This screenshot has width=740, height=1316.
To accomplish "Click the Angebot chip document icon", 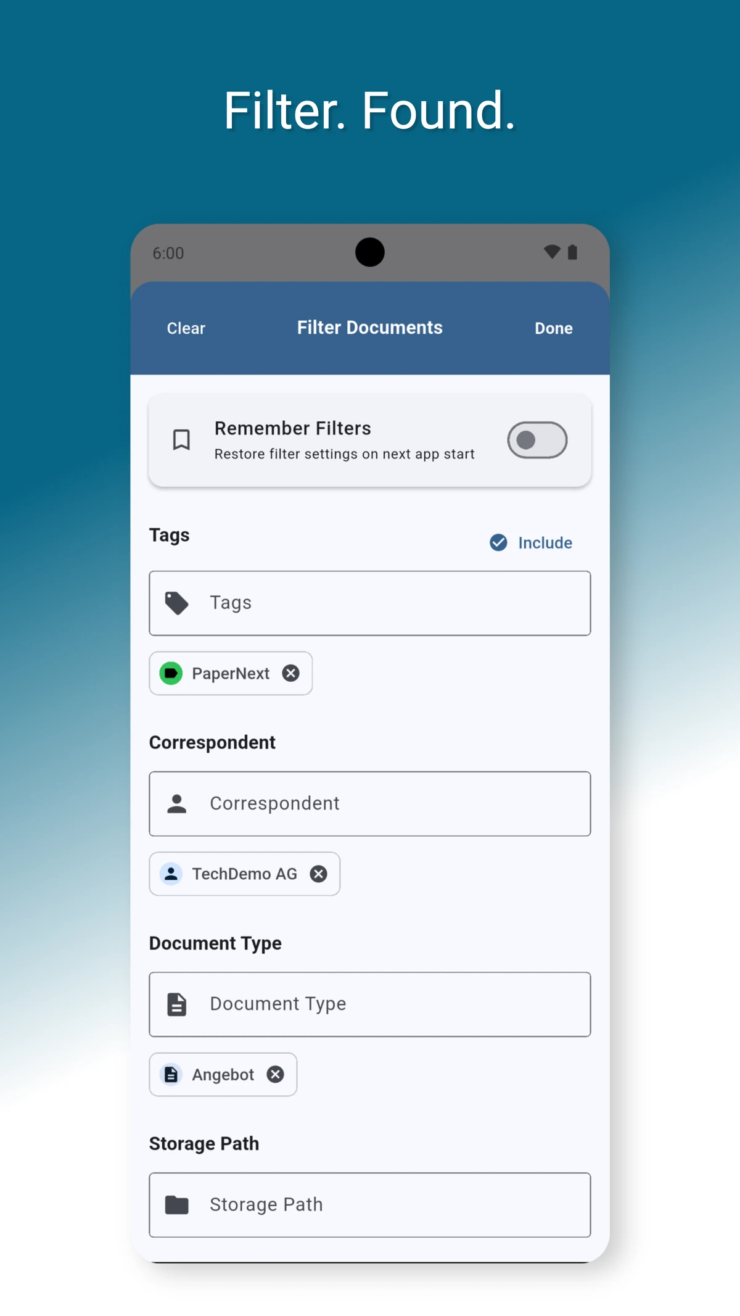I will (x=171, y=1074).
